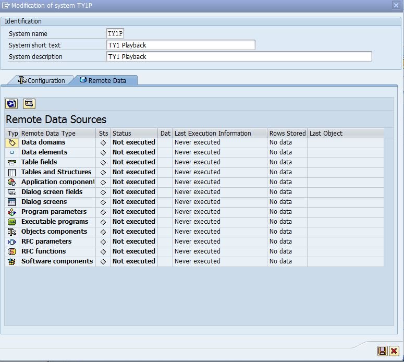404x362 pixels.
Task: Select the 'Dialog screens' row text
Action: point(44,202)
